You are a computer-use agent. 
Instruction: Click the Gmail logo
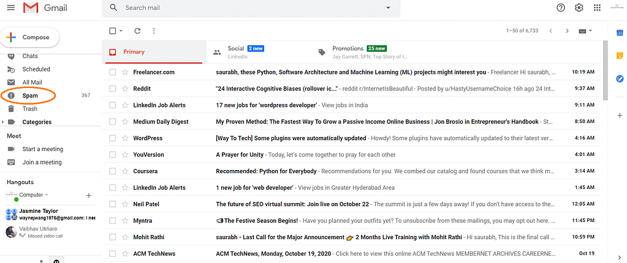(45, 7)
